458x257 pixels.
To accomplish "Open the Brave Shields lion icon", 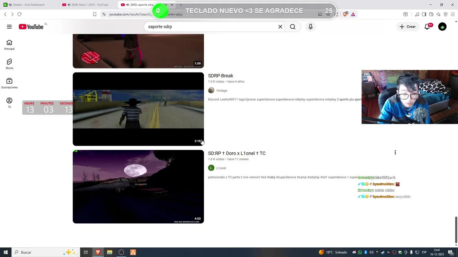I will 345,14.
